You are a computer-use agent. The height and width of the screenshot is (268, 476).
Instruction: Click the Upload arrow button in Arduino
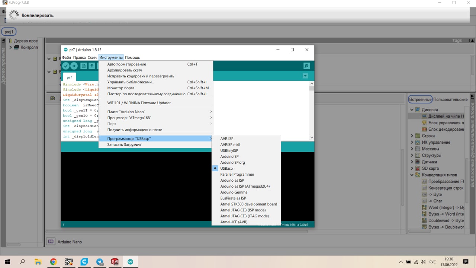[x=74, y=66]
